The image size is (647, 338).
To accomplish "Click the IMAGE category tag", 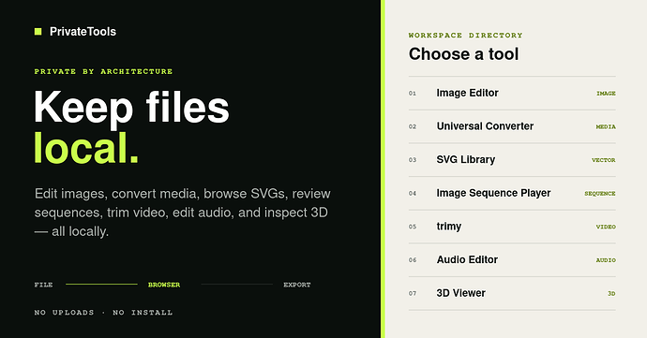I will coord(606,94).
